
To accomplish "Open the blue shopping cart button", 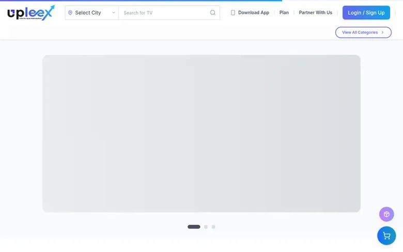I will click(x=386, y=235).
